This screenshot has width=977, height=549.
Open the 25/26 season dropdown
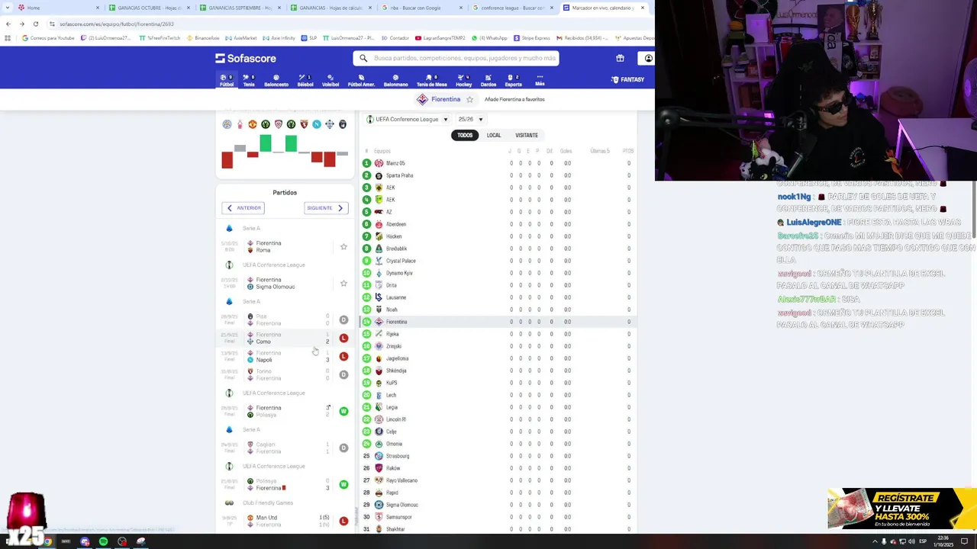point(470,119)
